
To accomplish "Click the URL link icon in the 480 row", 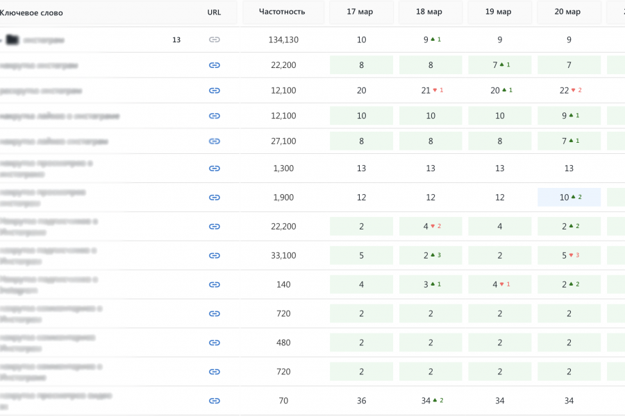I will 215,343.
